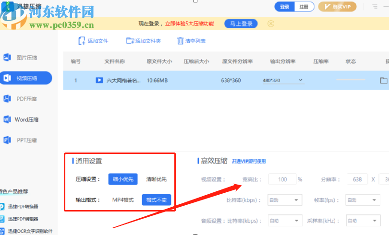This screenshot has height=235, width=389.
Task: Click the 状态 column header
Action: tap(351, 61)
